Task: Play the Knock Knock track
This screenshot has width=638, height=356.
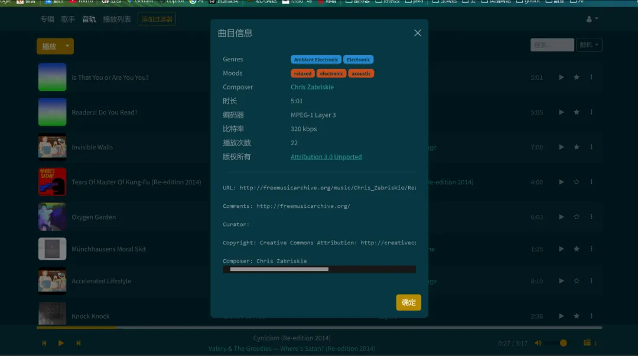Action: coord(561,316)
